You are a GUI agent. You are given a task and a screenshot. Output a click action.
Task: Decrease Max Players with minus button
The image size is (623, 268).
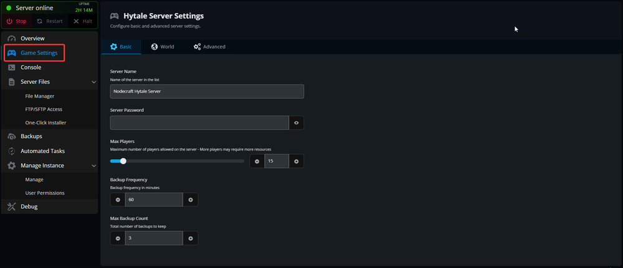tap(257, 161)
